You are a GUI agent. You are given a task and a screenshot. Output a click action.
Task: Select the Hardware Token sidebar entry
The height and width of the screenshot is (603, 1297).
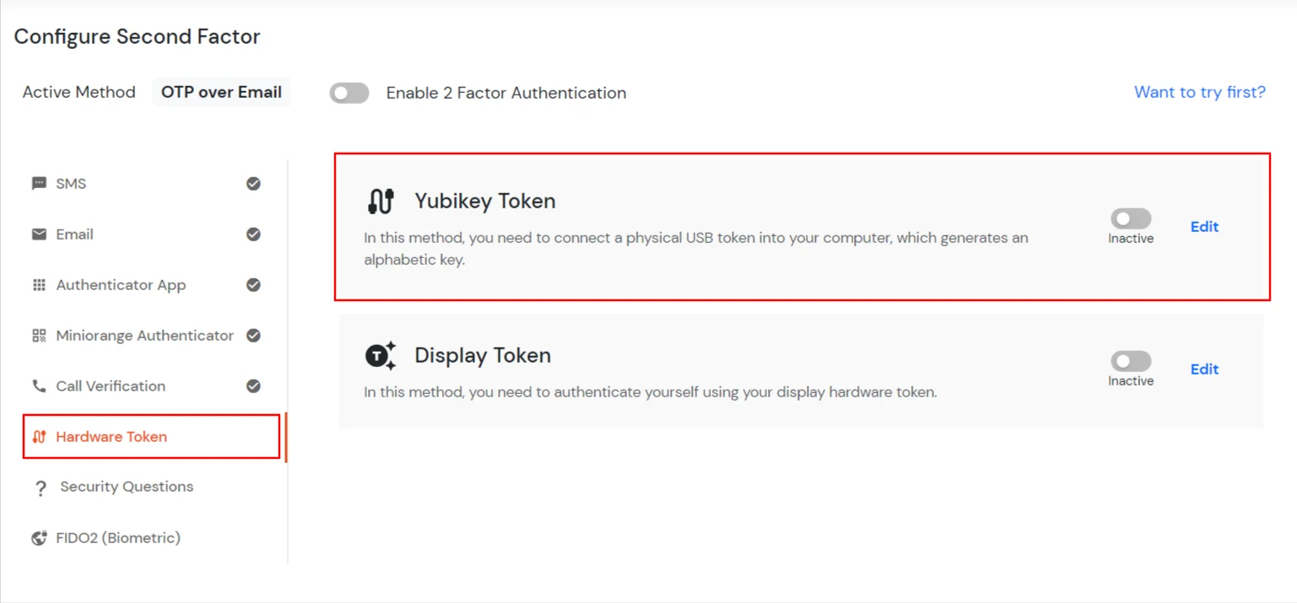(x=111, y=437)
